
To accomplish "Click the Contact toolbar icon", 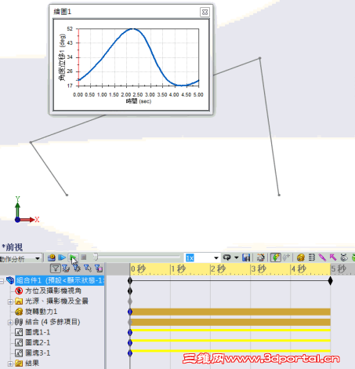I will (x=344, y=258).
